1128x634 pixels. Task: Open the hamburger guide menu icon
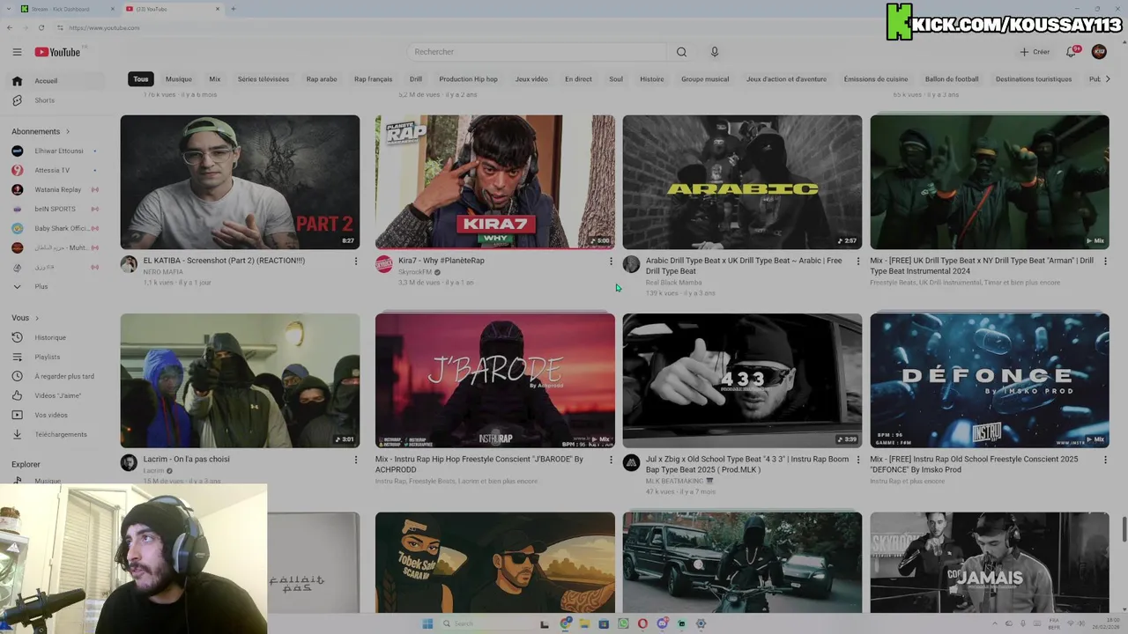tap(17, 52)
